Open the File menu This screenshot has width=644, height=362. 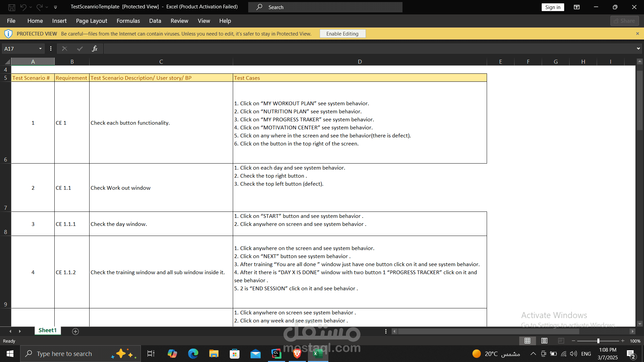(x=11, y=21)
